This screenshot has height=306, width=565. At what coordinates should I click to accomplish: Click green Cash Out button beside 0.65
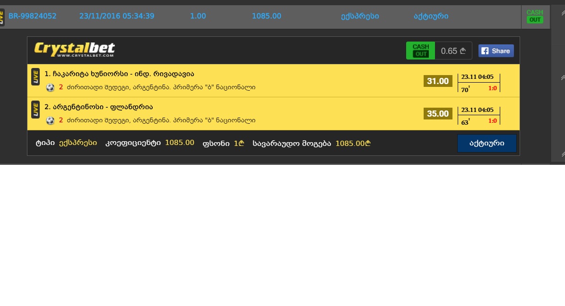coord(420,51)
